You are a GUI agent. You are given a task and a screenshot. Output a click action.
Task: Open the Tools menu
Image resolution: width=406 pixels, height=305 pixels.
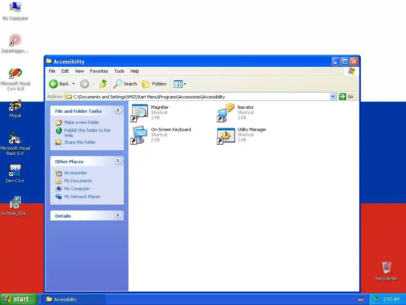(119, 71)
